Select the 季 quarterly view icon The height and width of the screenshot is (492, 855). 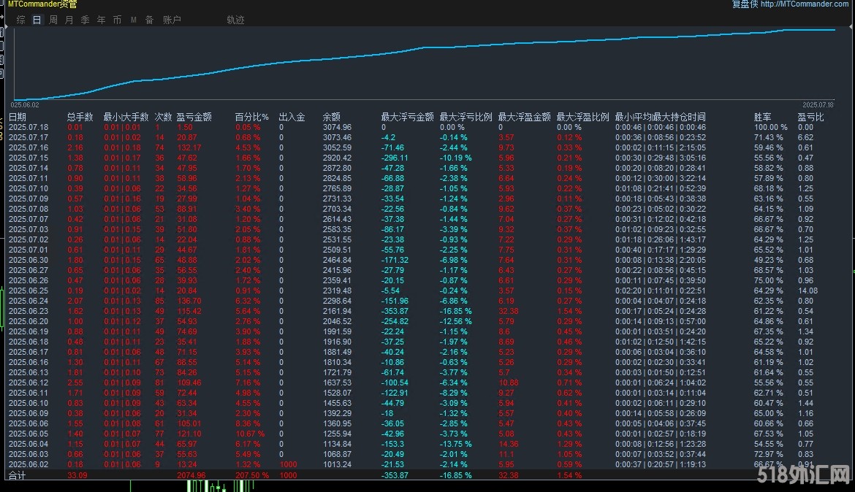tap(85, 20)
